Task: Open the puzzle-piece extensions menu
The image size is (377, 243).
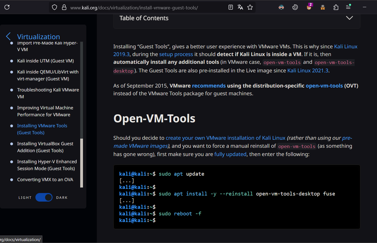Action: pyautogui.click(x=336, y=7)
